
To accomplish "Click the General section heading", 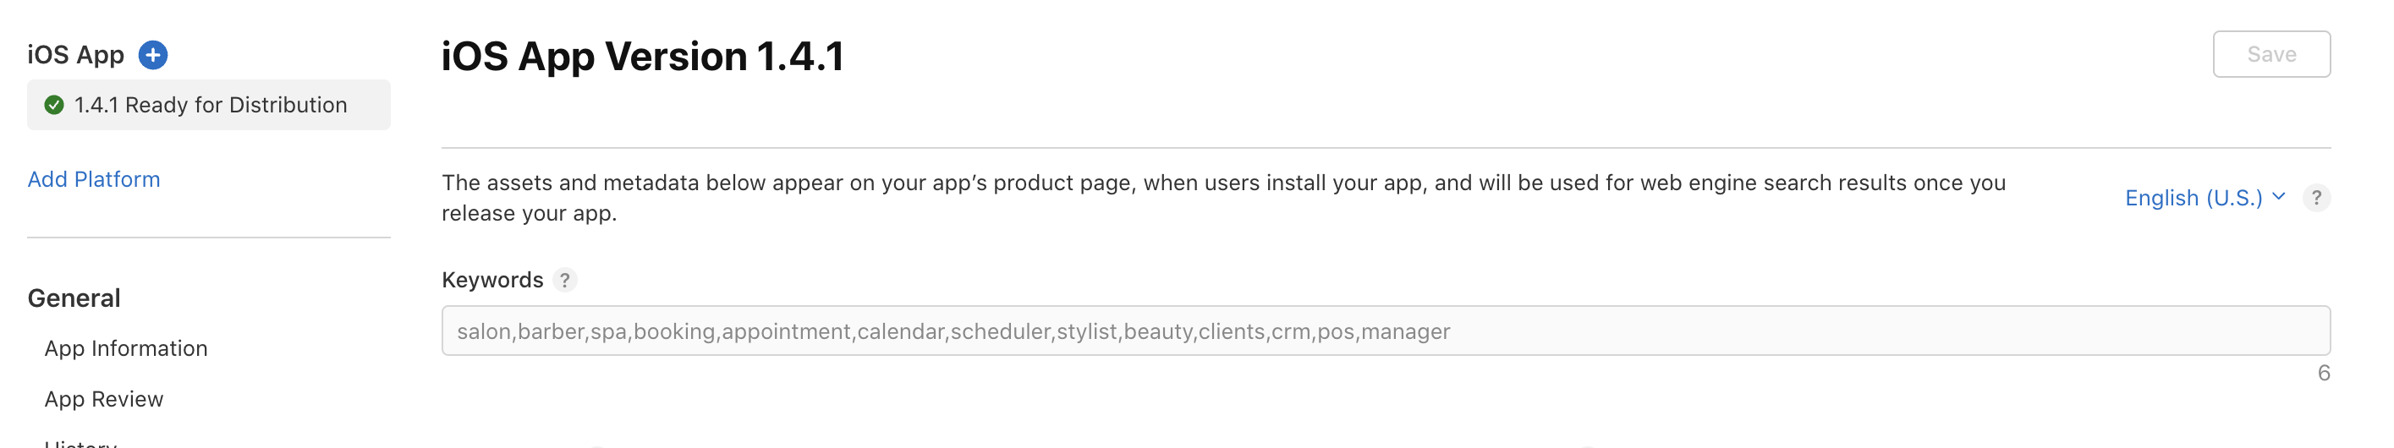I will 74,298.
